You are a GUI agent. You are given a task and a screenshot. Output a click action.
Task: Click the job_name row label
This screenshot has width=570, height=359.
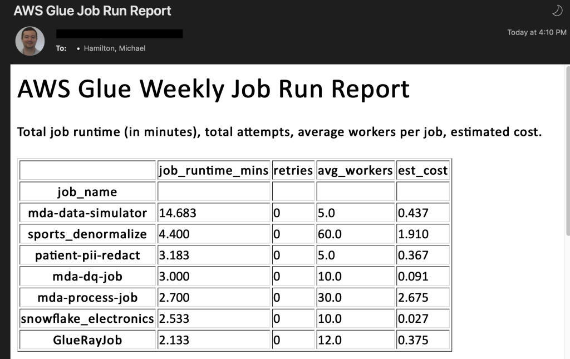coord(87,191)
